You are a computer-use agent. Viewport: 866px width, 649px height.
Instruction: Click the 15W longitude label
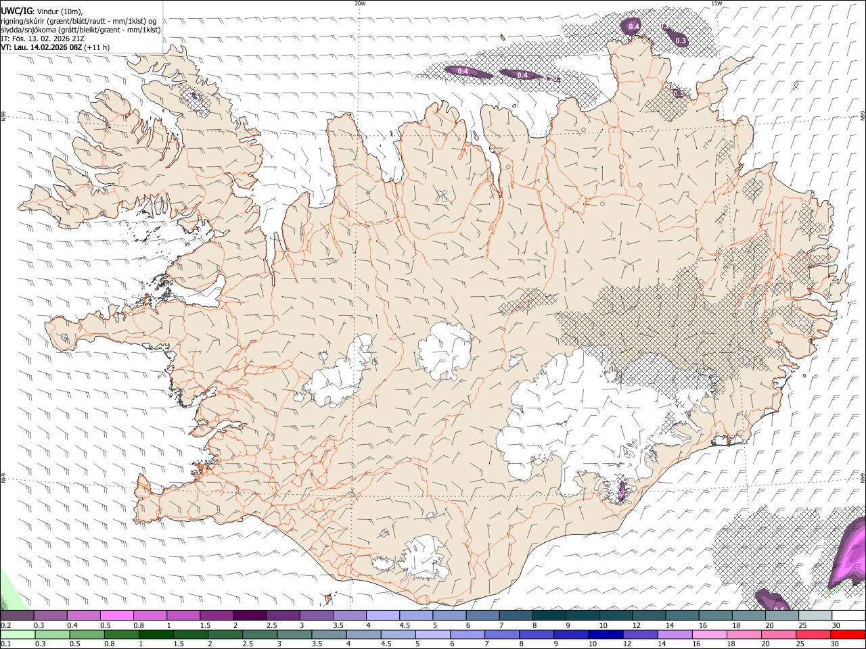tap(716, 3)
